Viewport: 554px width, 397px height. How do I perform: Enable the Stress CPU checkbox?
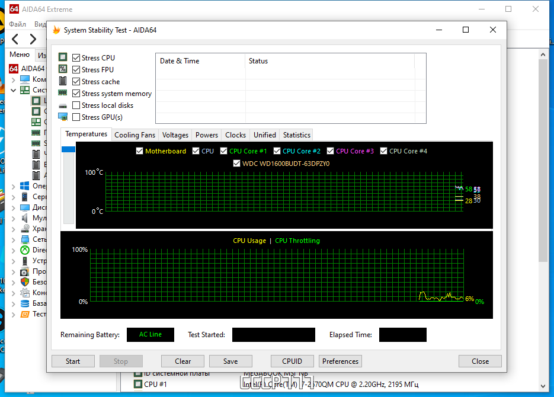tap(76, 57)
